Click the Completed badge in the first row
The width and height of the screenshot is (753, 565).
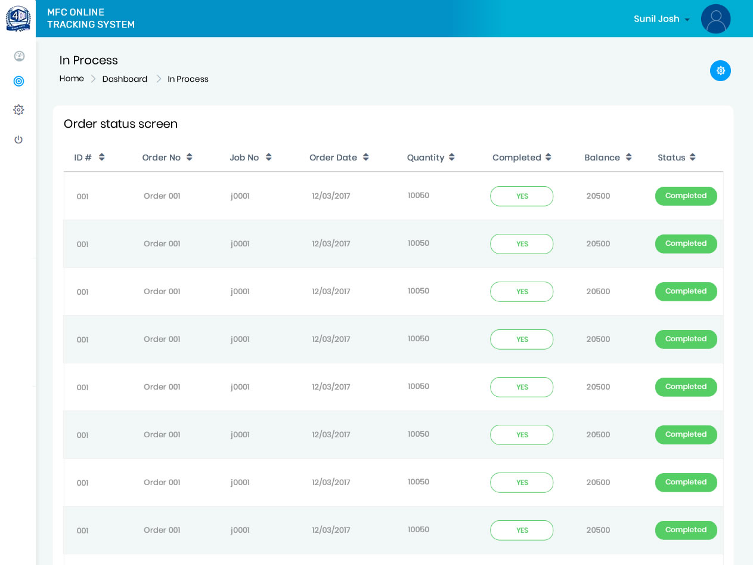coord(686,196)
